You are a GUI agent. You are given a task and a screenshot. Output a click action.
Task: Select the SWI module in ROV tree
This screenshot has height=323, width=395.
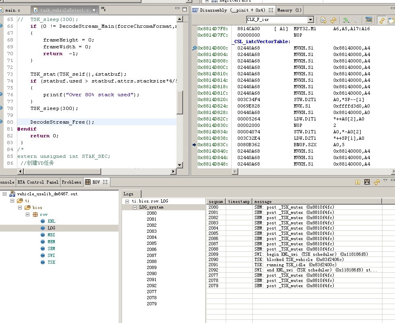coord(51,255)
